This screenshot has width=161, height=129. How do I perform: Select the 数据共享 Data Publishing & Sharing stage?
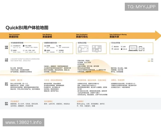(x=118, y=36)
